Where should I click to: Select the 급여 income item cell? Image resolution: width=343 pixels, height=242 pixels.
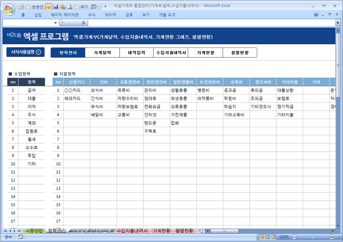[31, 90]
